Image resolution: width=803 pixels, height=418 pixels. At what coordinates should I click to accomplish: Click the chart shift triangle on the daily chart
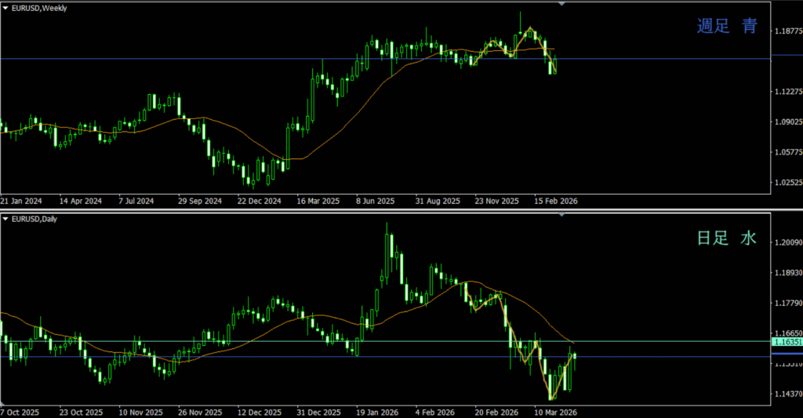(561, 214)
